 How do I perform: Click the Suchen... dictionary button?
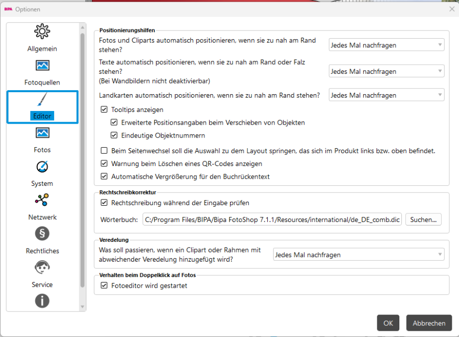pos(423,219)
